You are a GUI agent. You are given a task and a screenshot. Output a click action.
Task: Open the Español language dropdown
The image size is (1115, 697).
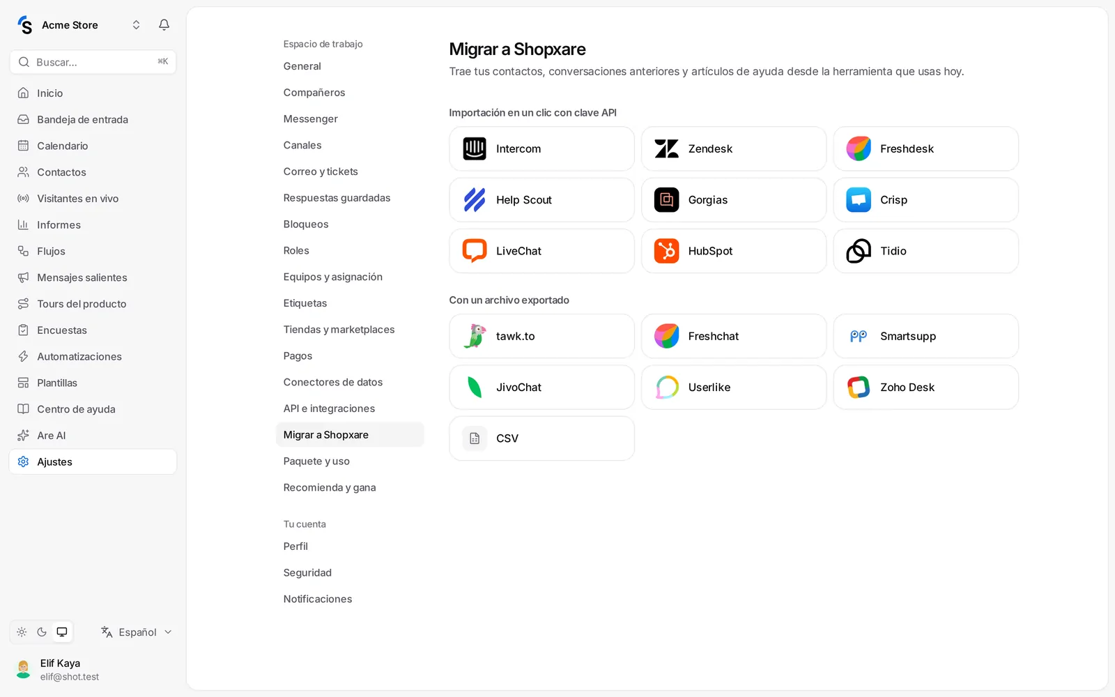coord(137,632)
